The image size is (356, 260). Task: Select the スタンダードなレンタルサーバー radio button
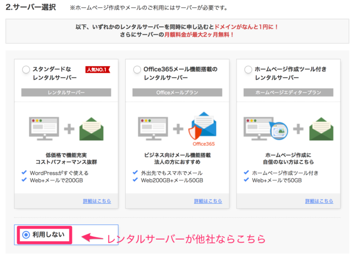26,70
